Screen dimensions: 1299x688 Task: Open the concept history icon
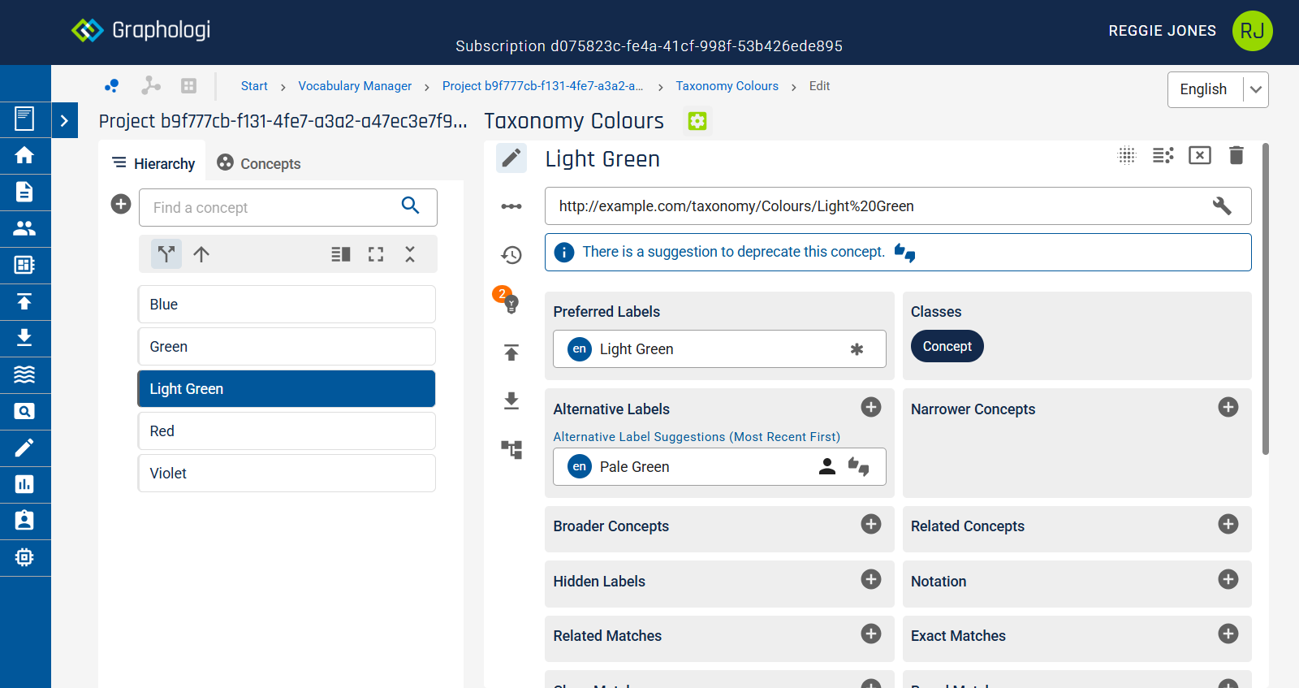511,255
